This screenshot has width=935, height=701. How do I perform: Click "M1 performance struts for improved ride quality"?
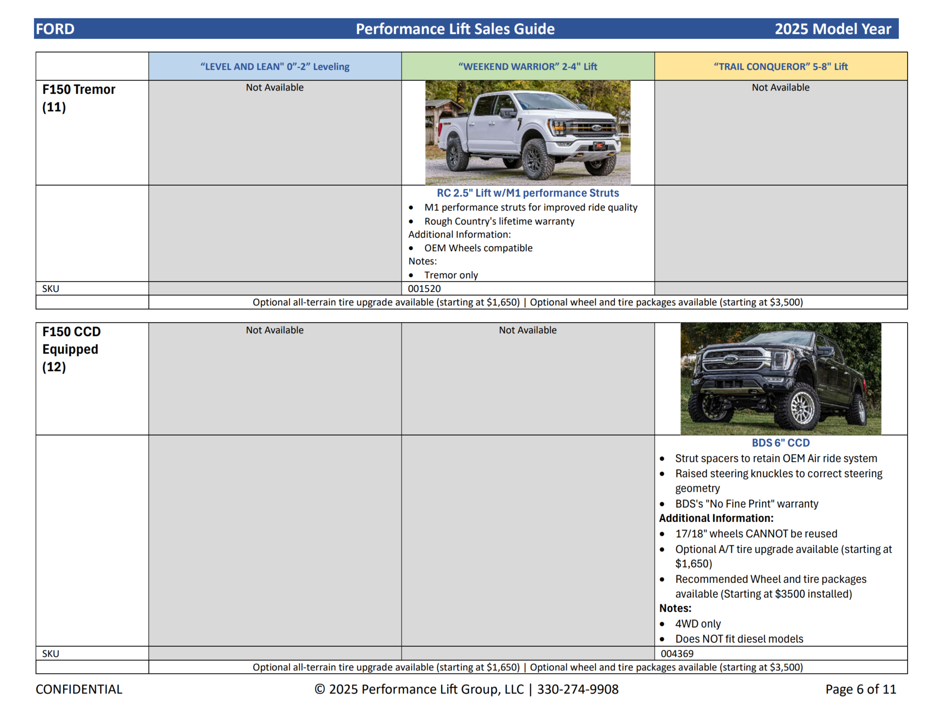pos(531,208)
